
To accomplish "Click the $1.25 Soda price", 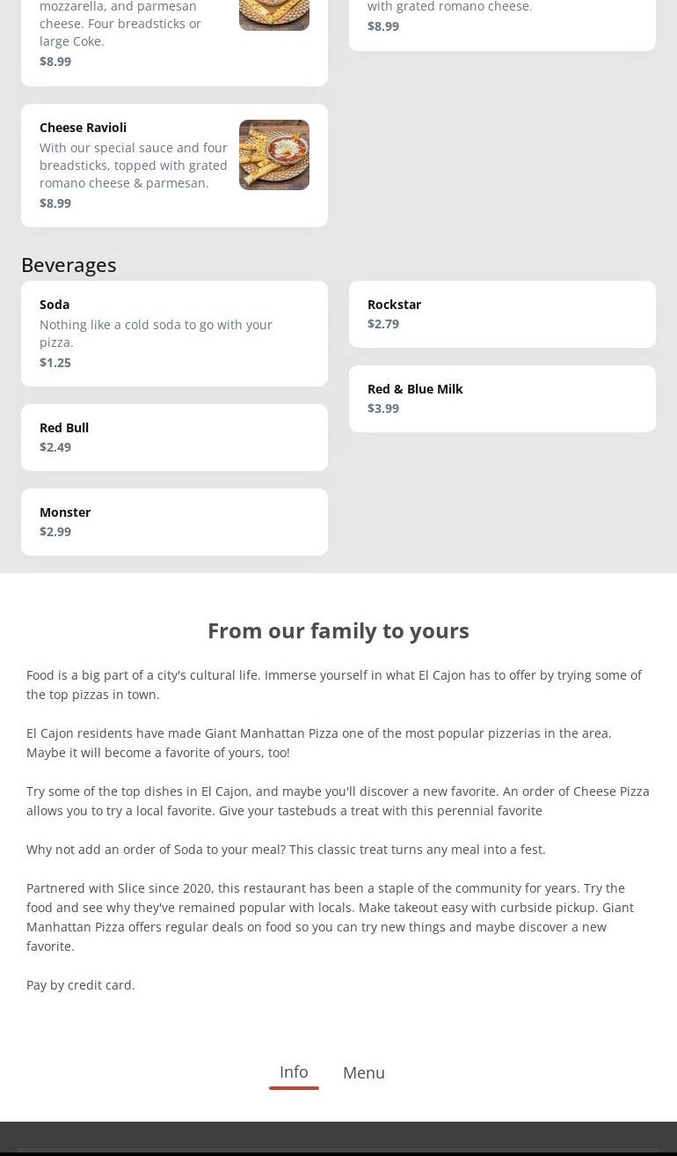I will tap(55, 362).
